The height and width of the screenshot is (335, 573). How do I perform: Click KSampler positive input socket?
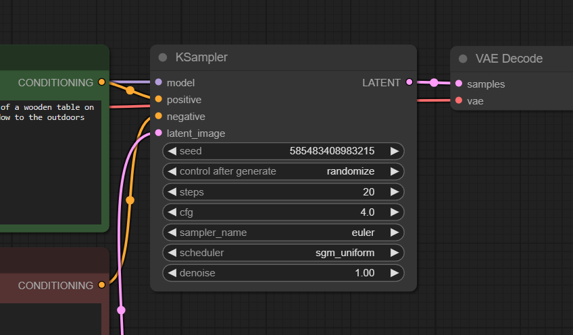pos(159,99)
